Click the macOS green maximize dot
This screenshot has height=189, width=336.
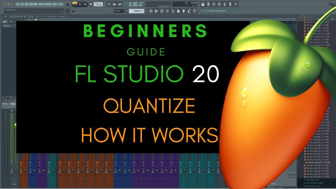coord(12,4)
